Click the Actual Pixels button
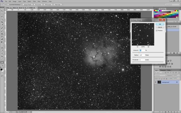This screenshot has width=181, height=113. pyautogui.click(x=27, y=5)
